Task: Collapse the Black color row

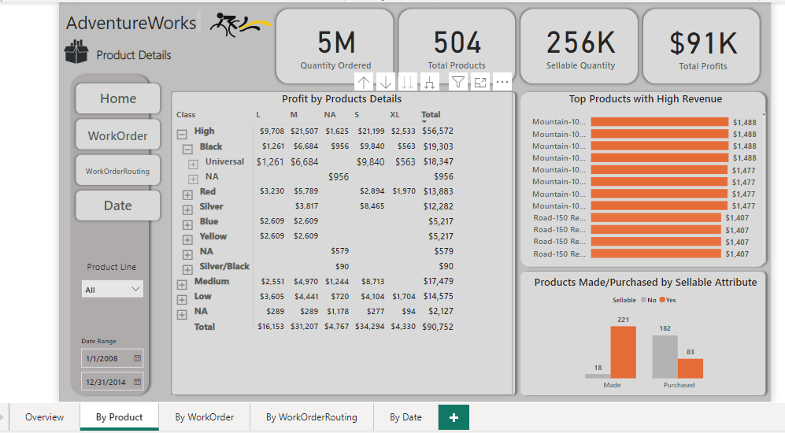Action: [x=187, y=147]
